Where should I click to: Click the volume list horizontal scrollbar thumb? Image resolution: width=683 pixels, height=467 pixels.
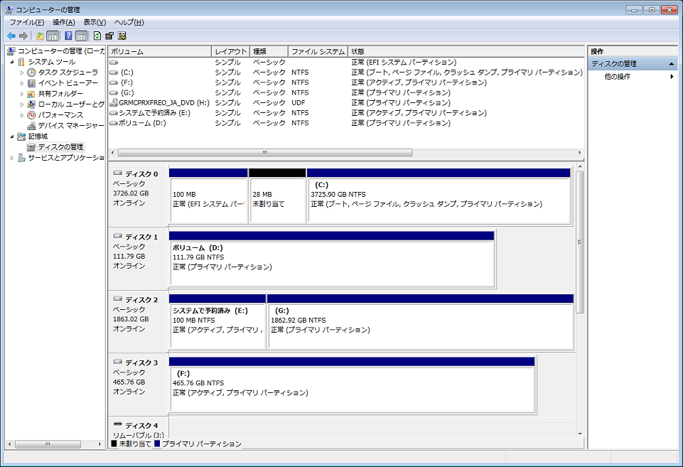pyautogui.click(x=265, y=153)
